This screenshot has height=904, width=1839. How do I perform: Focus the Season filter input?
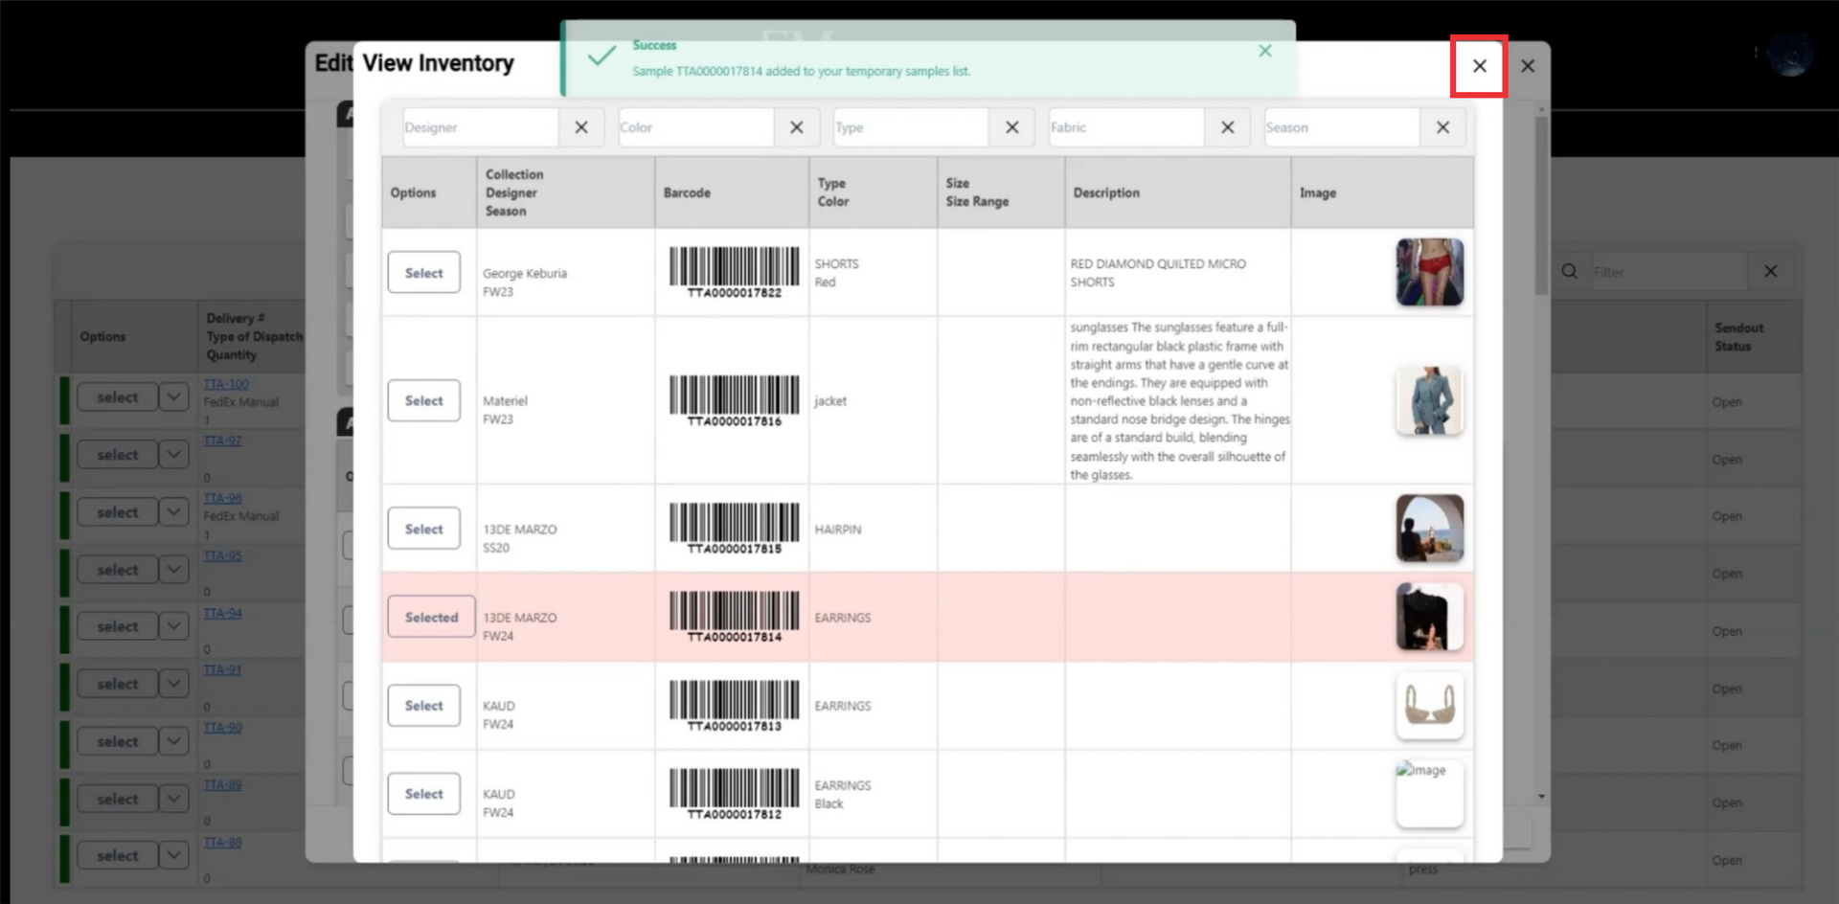1342,127
